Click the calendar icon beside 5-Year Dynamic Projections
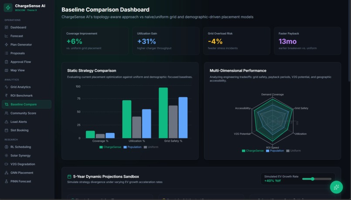351x200 pixels. click(x=69, y=177)
